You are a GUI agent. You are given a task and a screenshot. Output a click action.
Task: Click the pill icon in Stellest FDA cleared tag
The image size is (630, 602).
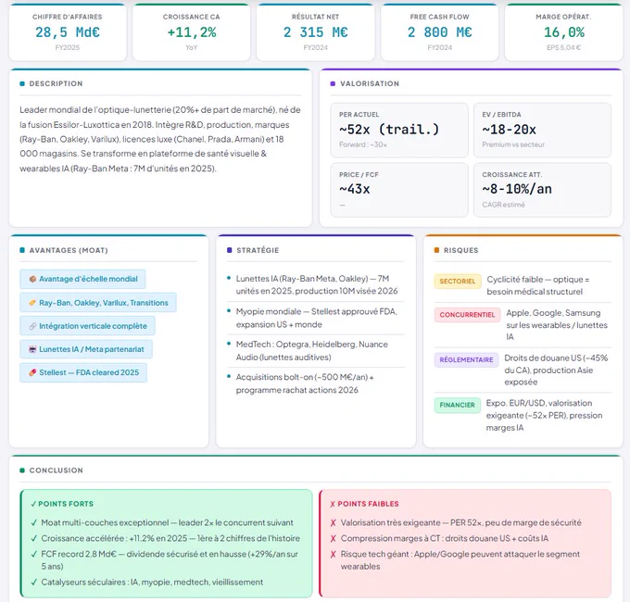point(32,372)
